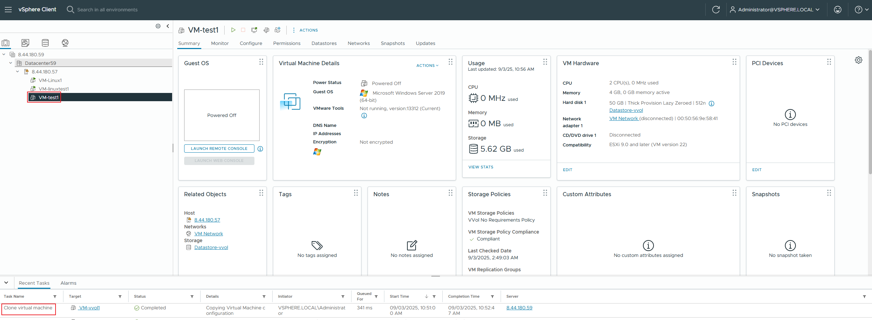Click EDIT in the PCI Devices card

coord(757,170)
